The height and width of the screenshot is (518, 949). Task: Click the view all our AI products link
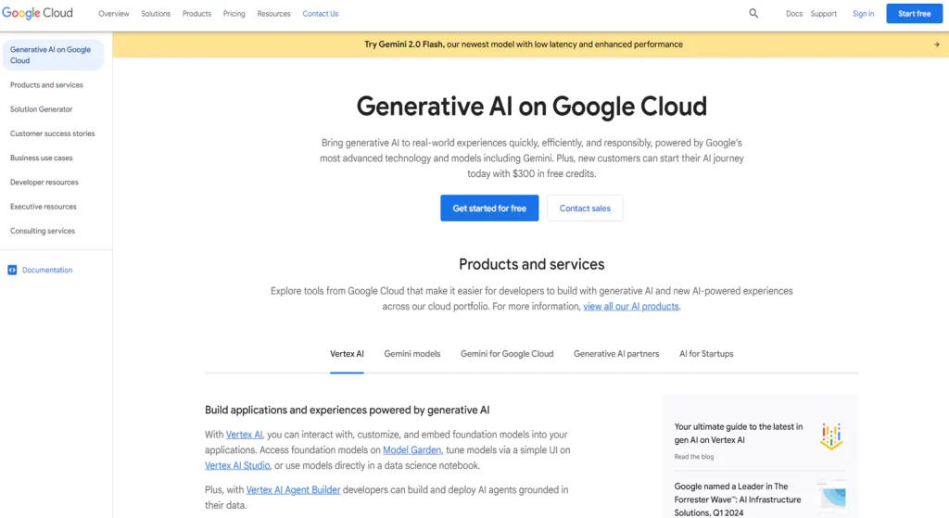point(630,306)
